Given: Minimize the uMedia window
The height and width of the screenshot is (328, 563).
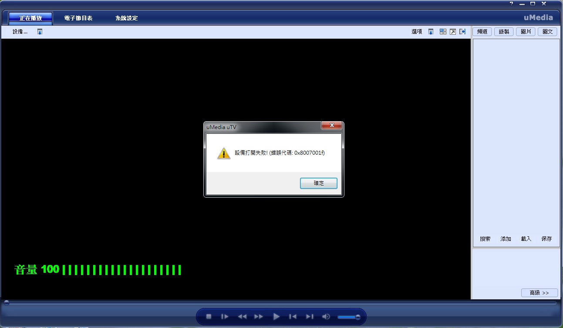Looking at the screenshot, I should click(522, 3).
